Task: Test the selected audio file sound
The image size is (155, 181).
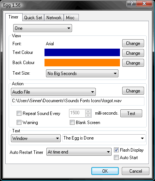Action: click(131, 114)
